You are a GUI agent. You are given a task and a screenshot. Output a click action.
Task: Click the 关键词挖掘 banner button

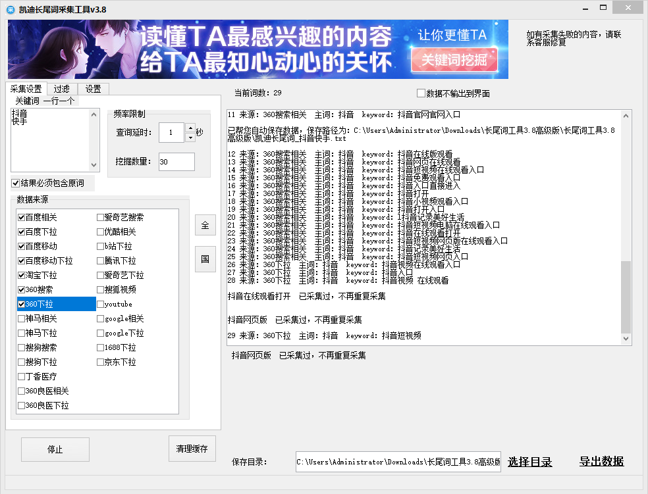pyautogui.click(x=454, y=61)
